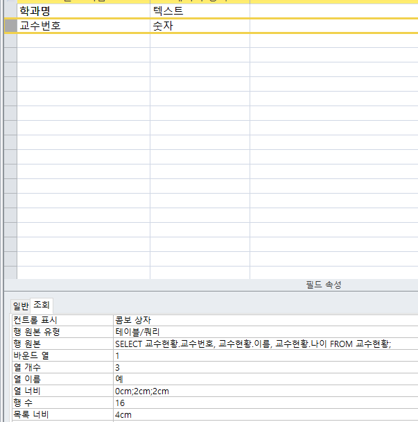Open the 숫자 data type cell

[200, 26]
